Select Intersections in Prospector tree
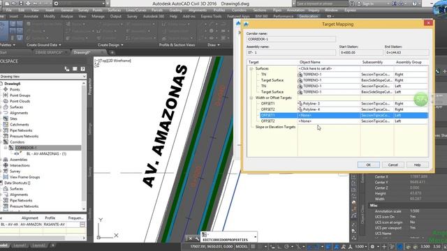This screenshot has width=447, height=251. [20, 165]
